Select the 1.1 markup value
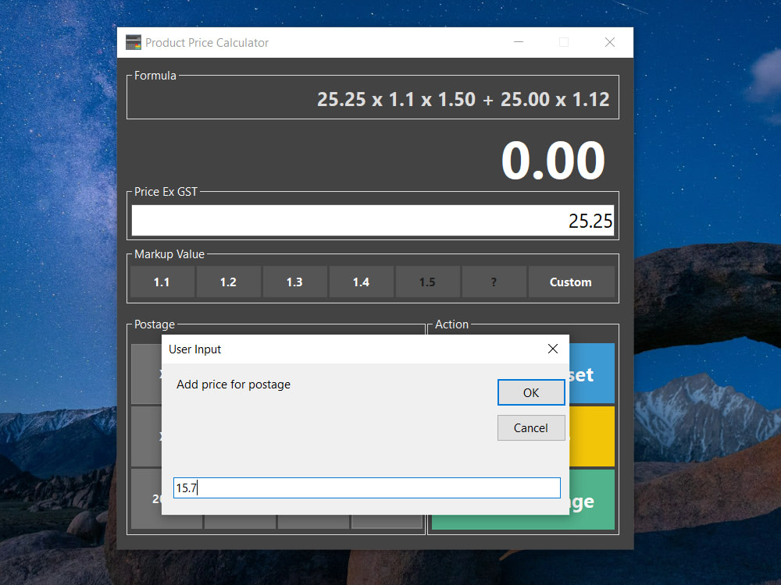 point(162,282)
